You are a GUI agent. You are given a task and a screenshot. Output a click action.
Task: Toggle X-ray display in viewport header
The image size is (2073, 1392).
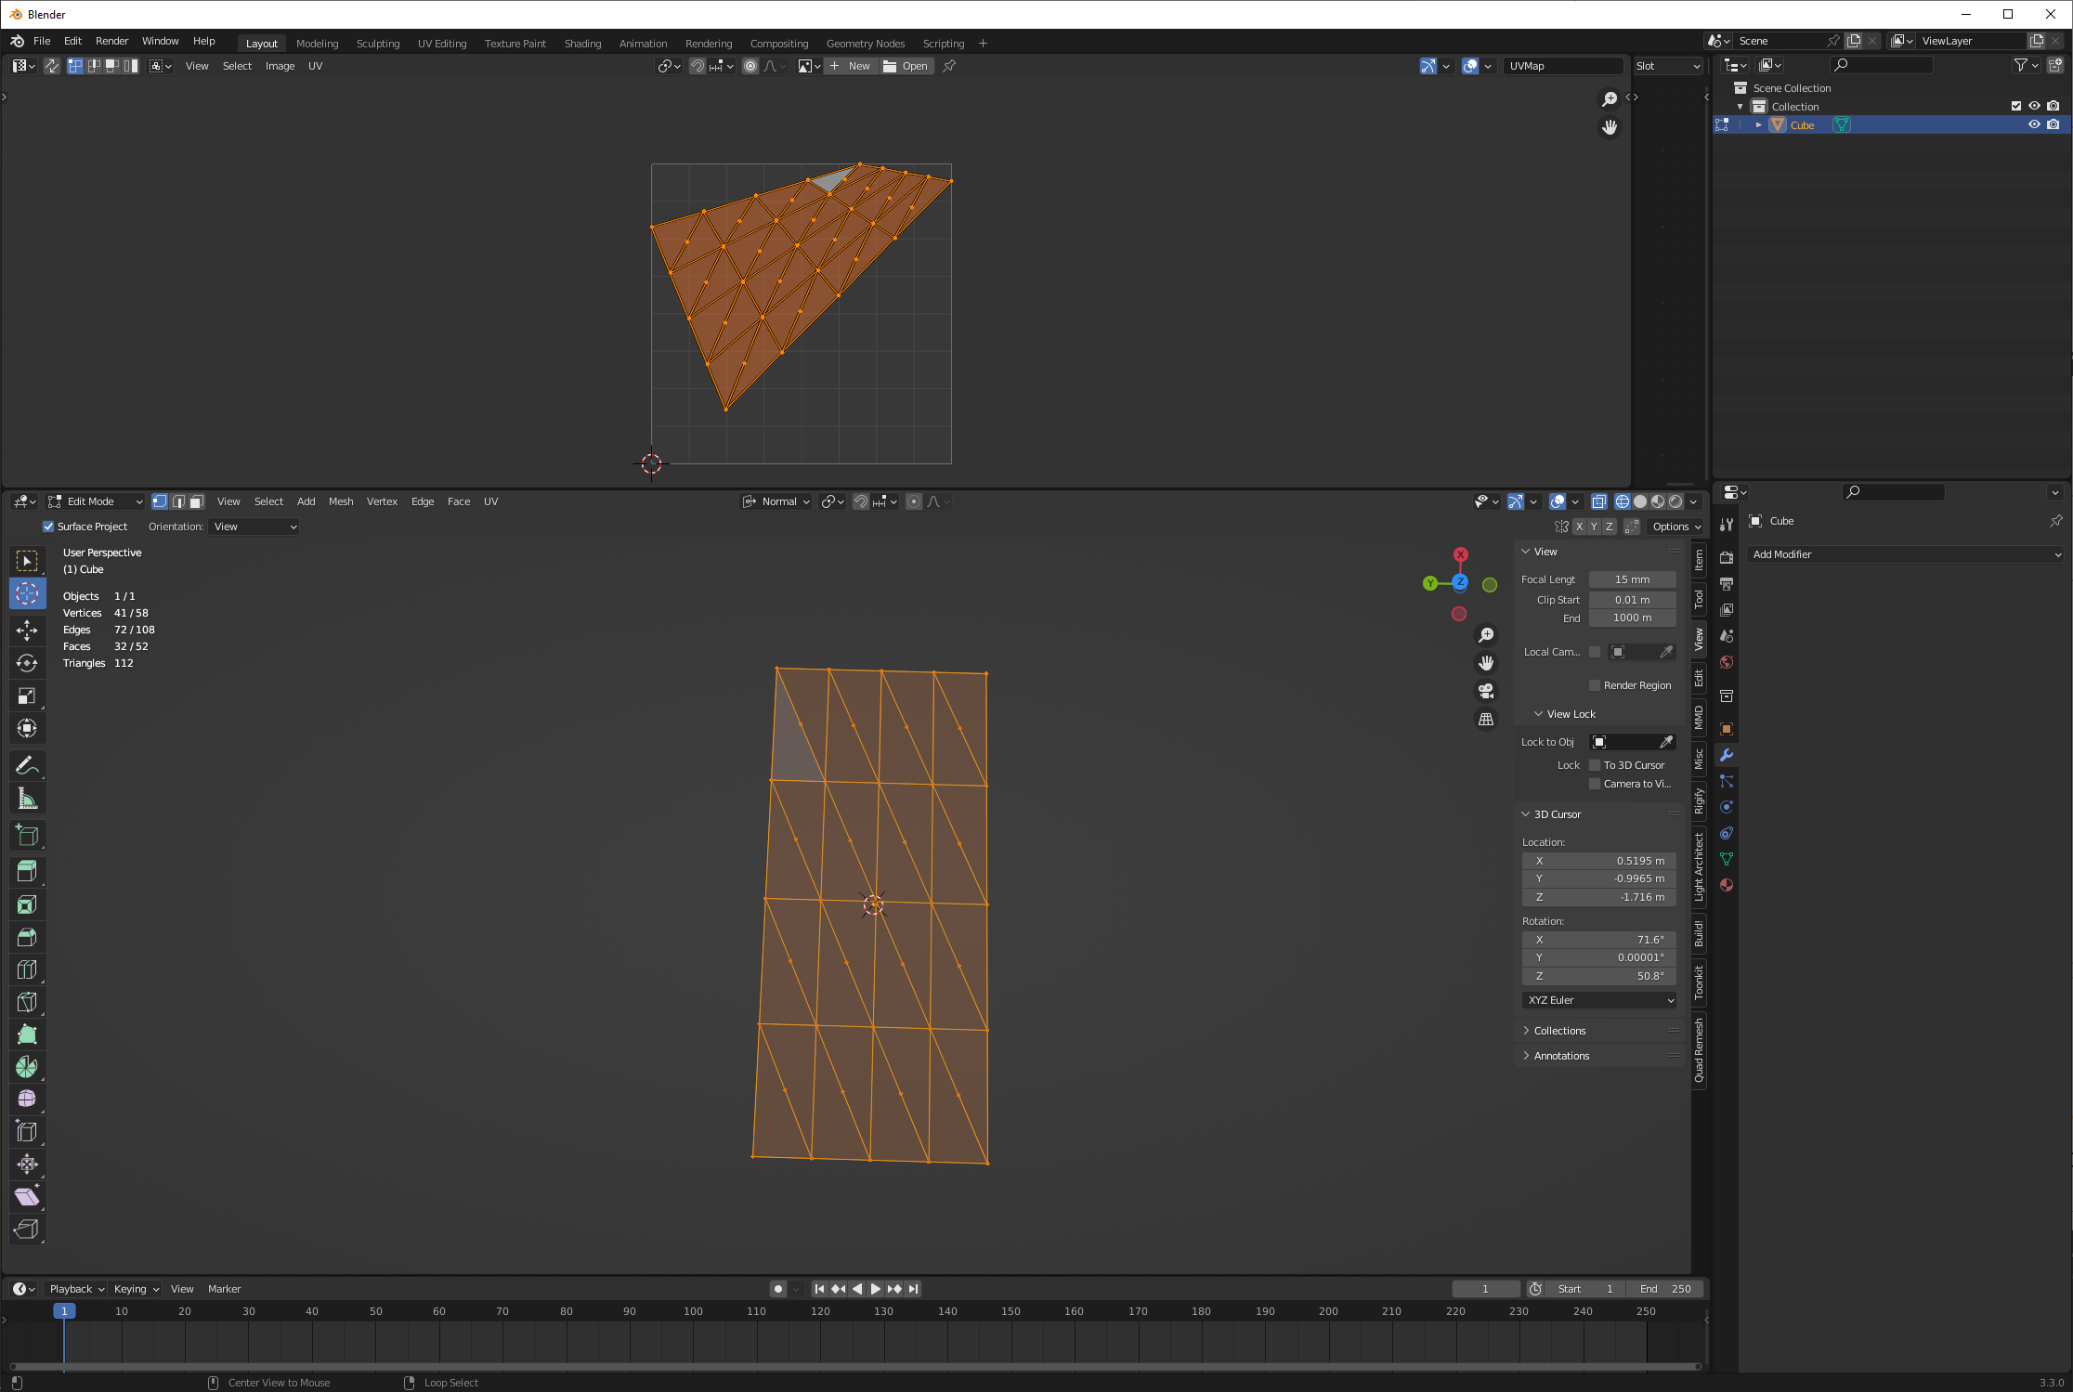click(x=1598, y=501)
